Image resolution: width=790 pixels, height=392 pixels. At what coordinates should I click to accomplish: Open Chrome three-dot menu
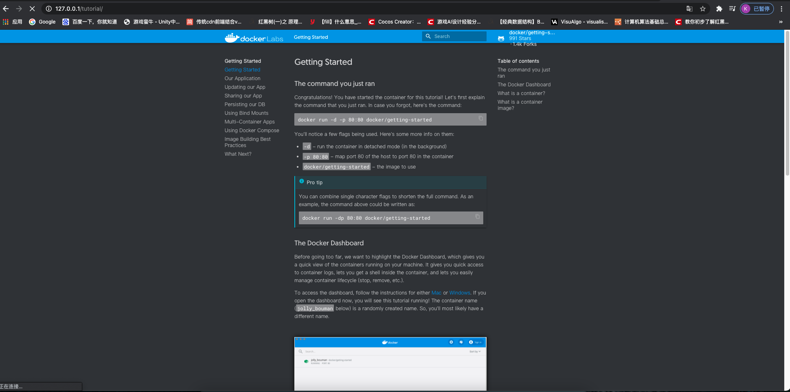click(x=781, y=9)
